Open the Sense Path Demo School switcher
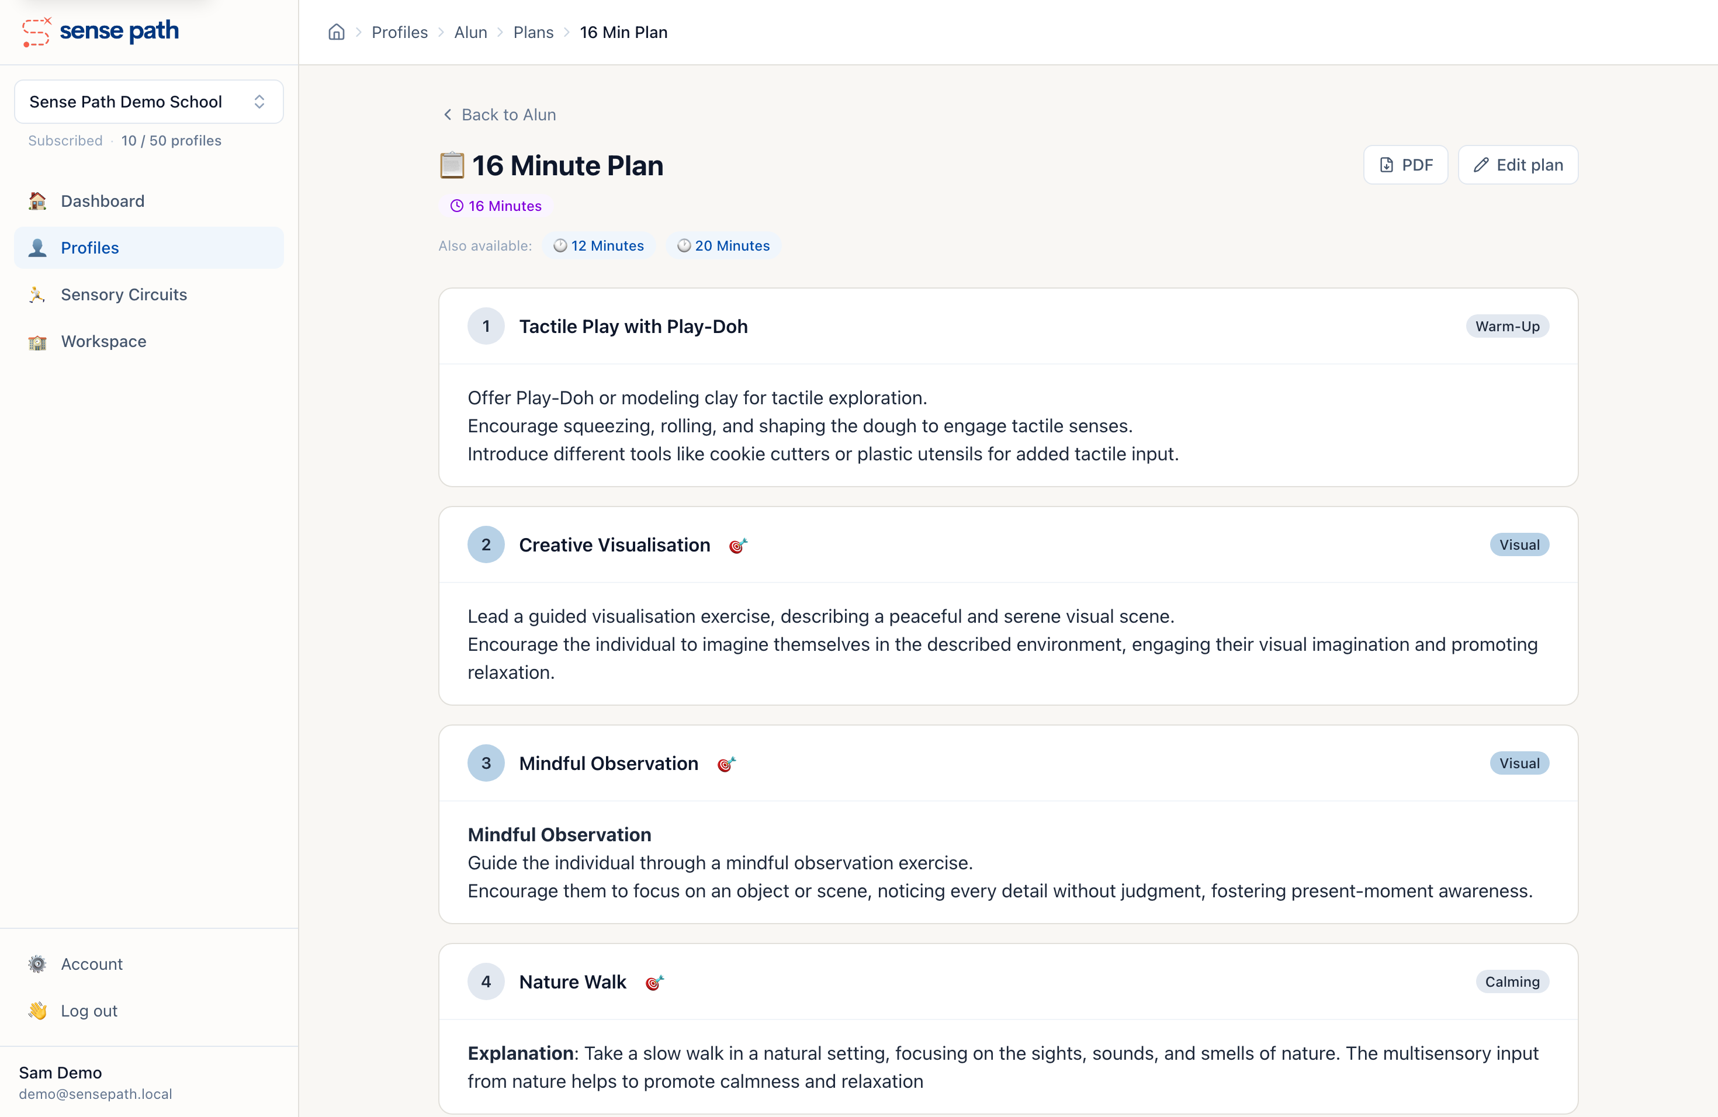Viewport: 1718px width, 1117px height. click(x=148, y=102)
